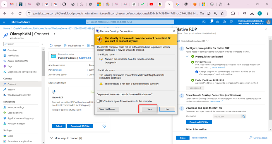Viewport: 272px width, 144px height.
Task: Collapse the sidebar with double chevron
Action: point(42,44)
